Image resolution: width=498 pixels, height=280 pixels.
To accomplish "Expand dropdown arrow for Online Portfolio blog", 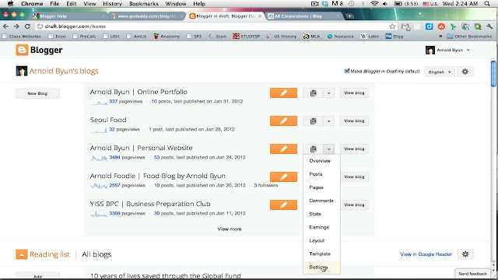I will coord(328,93).
